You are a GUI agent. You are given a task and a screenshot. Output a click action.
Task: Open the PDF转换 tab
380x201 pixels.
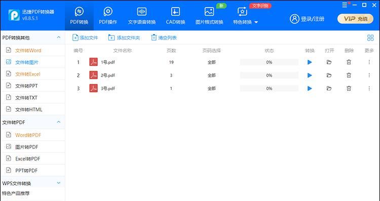coord(79,16)
